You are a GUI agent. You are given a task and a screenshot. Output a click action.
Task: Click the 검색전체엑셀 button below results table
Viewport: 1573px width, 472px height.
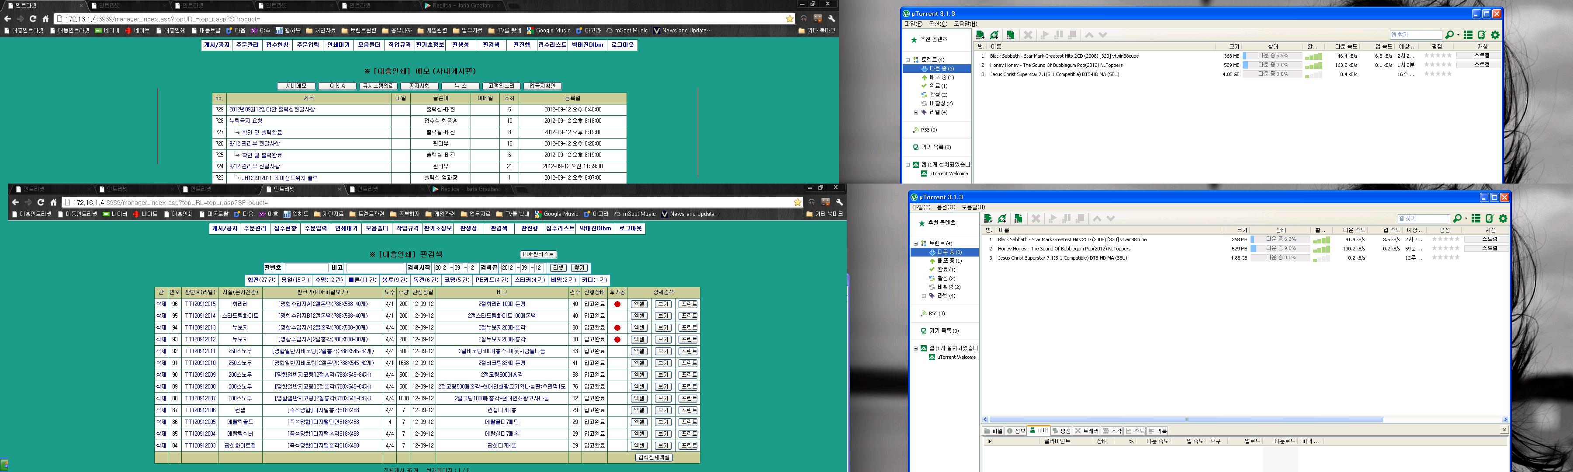point(653,457)
